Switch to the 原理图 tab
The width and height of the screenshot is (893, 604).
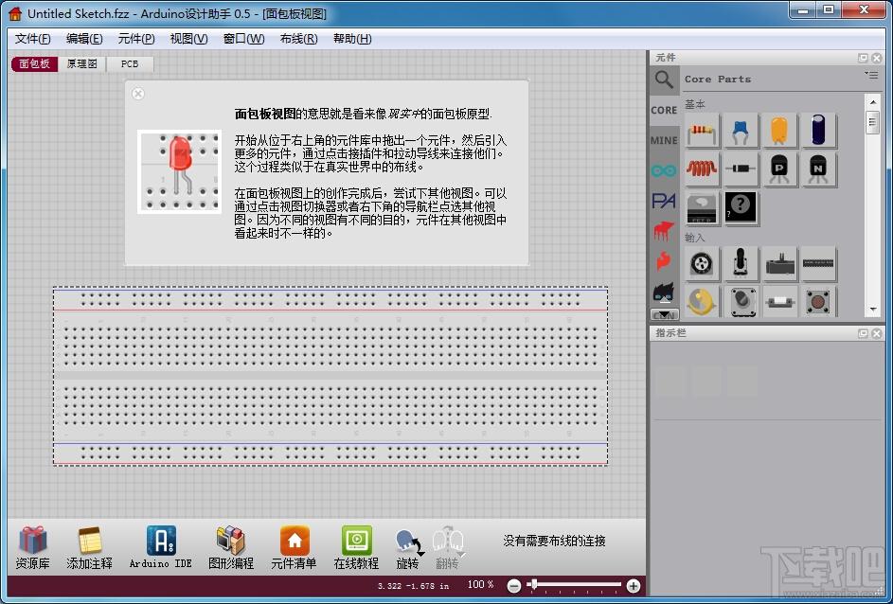point(82,63)
